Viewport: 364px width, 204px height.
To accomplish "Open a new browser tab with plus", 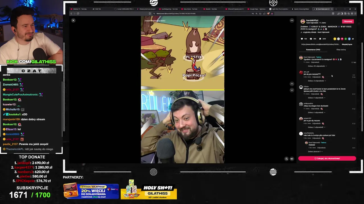I will tap(336, 9).
